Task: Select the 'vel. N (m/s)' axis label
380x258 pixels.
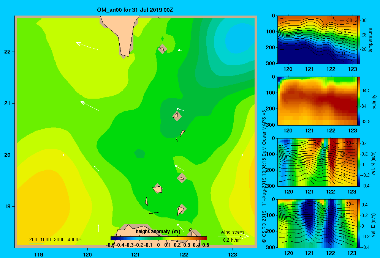Action: click(374, 164)
